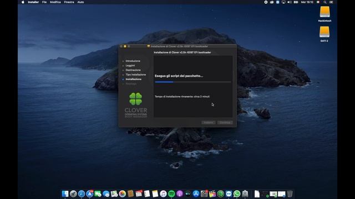Open Messages blue bubble icon in dock
Viewport: 355px width, 199px height.
[106, 194]
